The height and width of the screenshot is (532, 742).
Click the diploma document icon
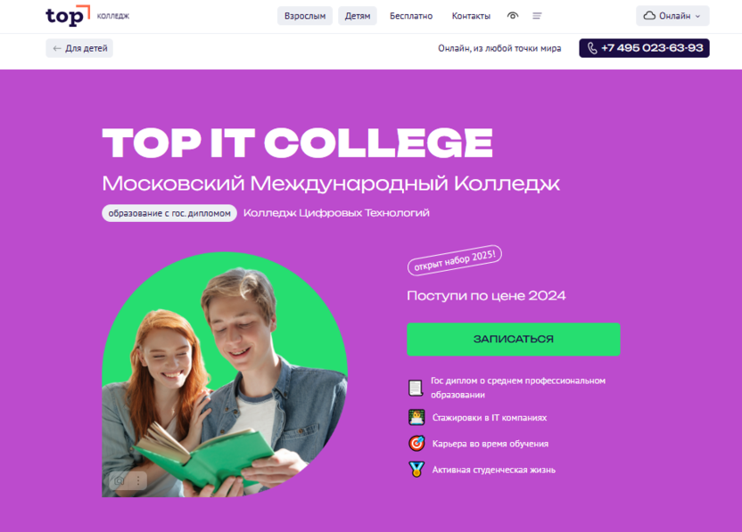point(416,388)
